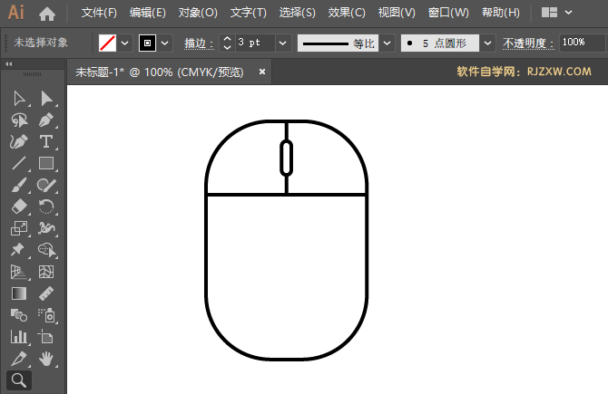
Task: Select the Type tool
Action: [x=46, y=142]
